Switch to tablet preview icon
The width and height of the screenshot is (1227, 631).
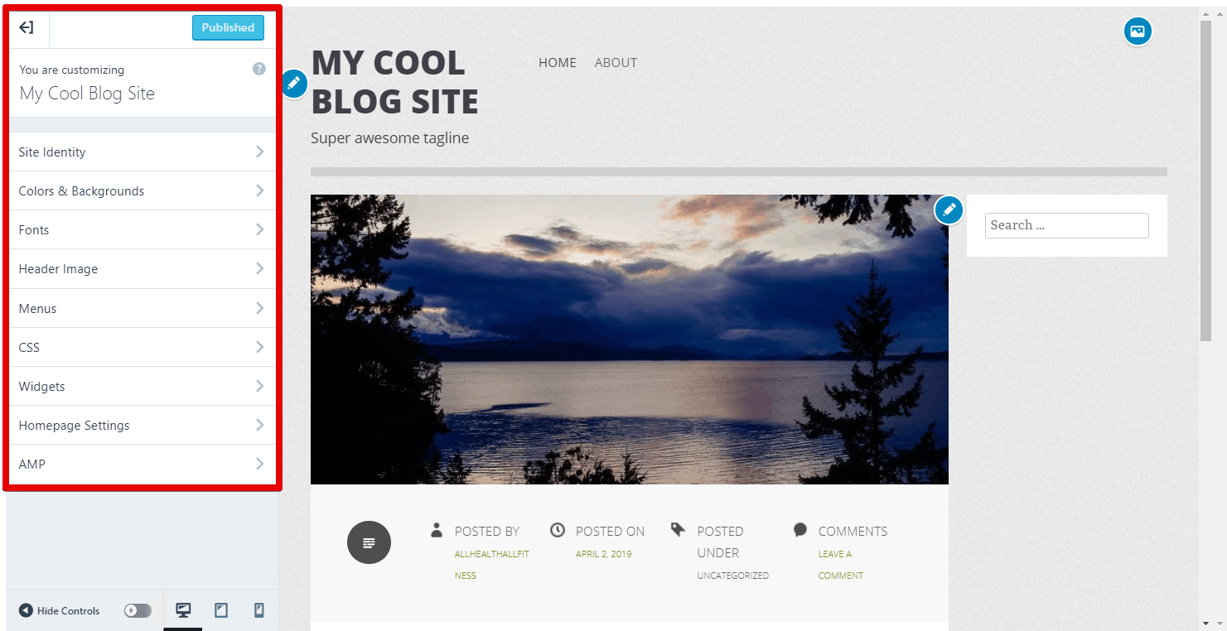click(221, 610)
